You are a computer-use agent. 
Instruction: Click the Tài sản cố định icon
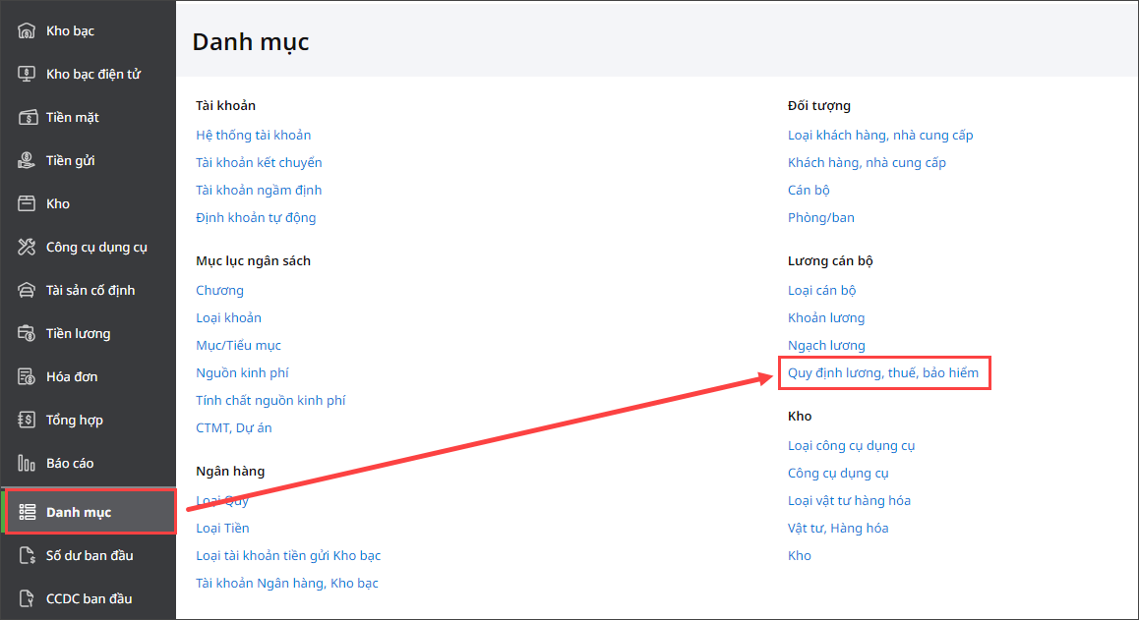click(27, 291)
